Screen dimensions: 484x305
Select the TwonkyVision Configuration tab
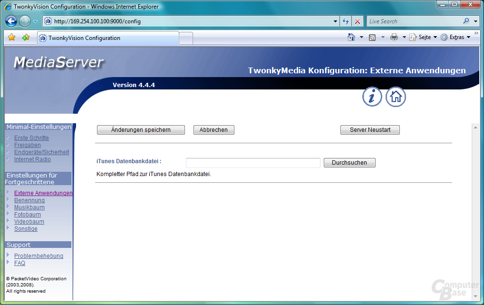108,38
